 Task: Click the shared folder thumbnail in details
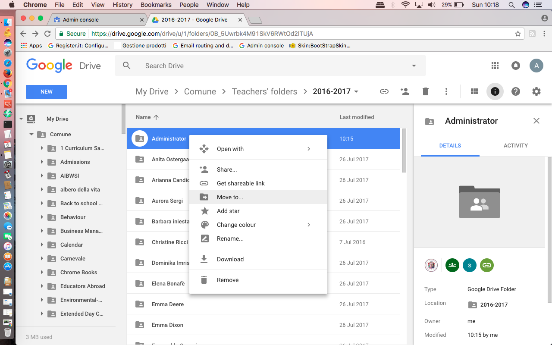[479, 201]
